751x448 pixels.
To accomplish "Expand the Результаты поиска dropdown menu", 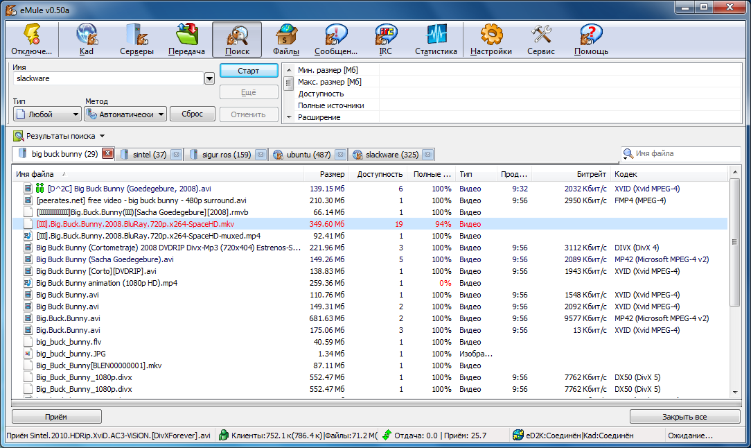I will 102,136.
